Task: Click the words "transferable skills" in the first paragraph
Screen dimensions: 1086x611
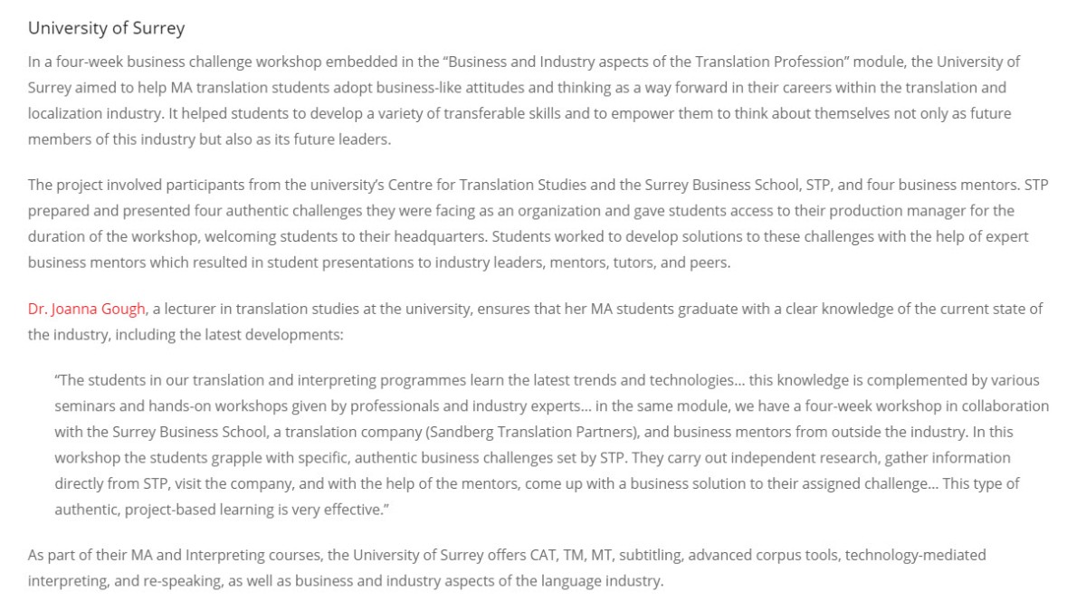Action: point(473,114)
